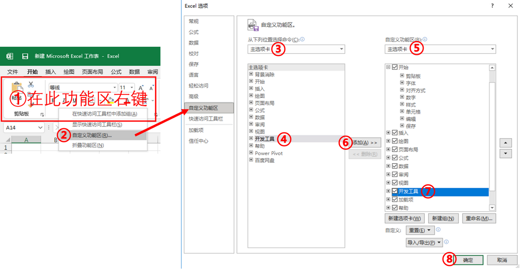520x271 pixels.
Task: Choose 自定义功能区(R)... in context menu
Action: coord(103,135)
